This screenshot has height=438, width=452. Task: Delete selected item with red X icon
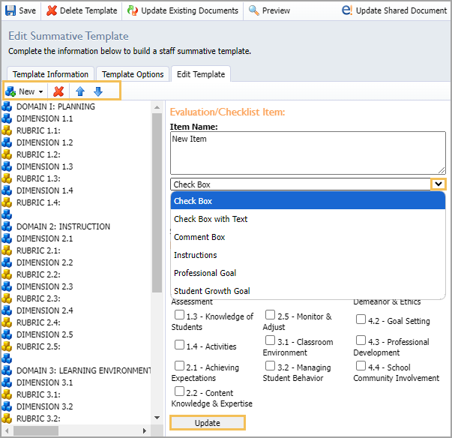(x=58, y=91)
